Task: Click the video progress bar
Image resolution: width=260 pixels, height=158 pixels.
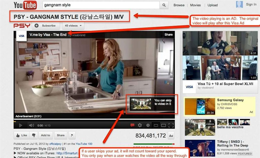Action: click(x=94, y=121)
